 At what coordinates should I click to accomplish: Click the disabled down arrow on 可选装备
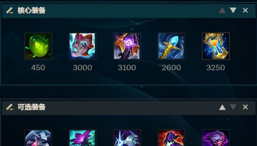tap(233, 107)
